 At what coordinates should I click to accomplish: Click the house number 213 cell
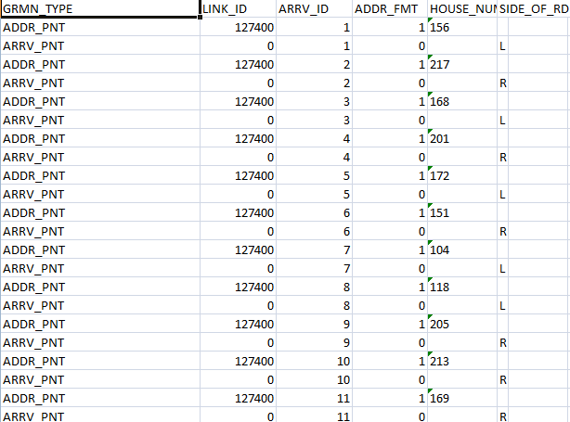(461, 361)
